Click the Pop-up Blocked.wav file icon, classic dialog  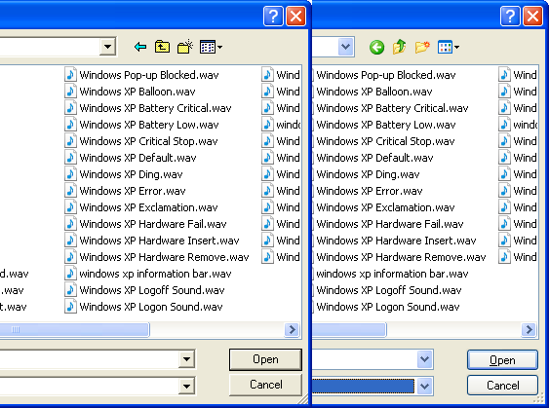pyautogui.click(x=70, y=74)
